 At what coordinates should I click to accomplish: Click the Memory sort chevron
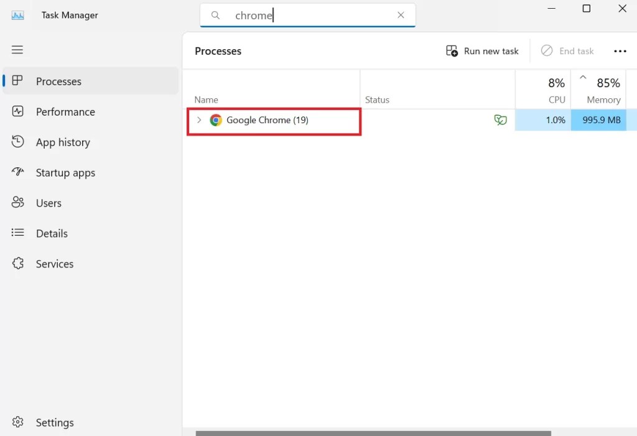click(x=582, y=76)
